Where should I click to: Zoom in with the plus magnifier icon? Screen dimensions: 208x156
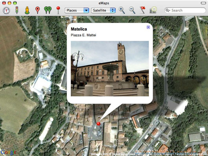pos(122,10)
